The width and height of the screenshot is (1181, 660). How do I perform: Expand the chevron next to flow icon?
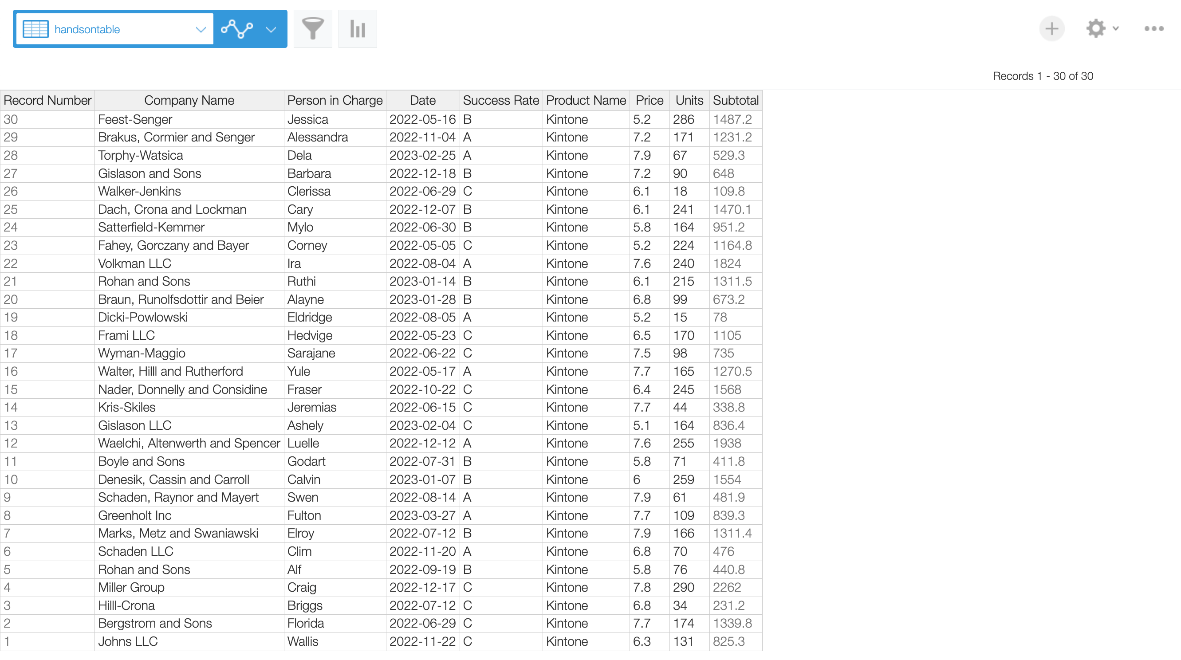tap(271, 29)
